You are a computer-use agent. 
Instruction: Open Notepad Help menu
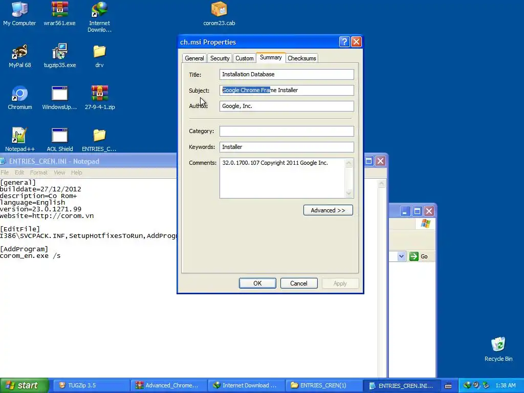coord(77,172)
